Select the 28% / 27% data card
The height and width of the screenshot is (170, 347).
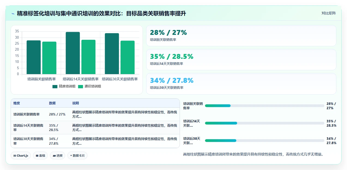[241, 36]
